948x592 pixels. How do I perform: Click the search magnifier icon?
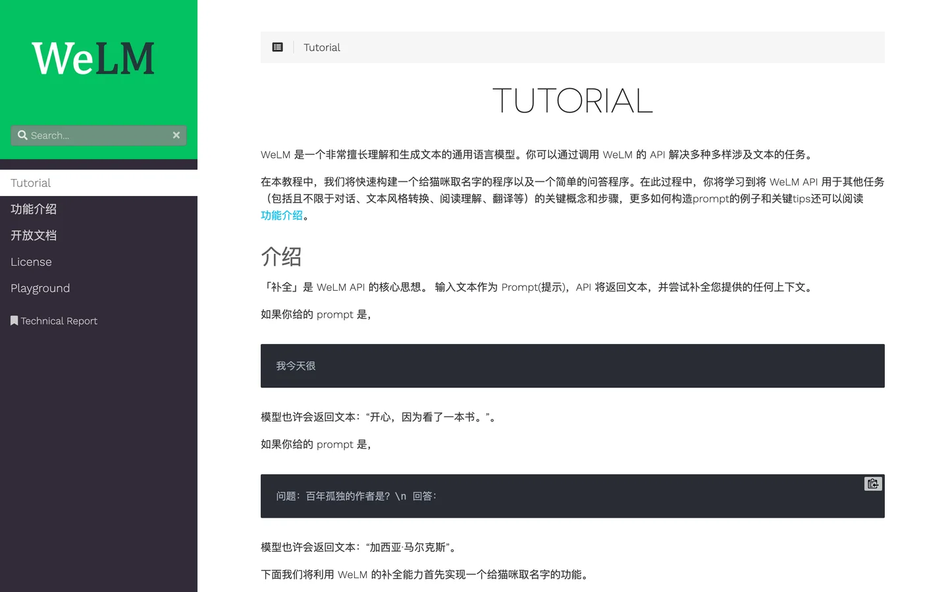point(22,135)
